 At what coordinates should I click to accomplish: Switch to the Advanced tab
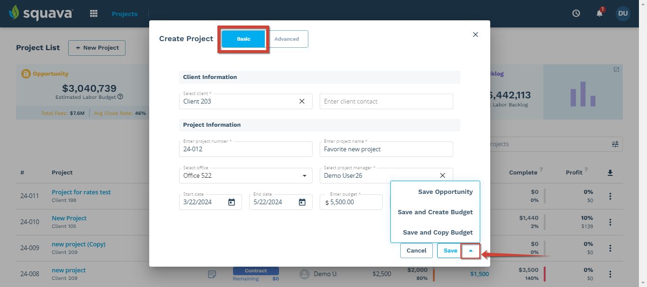[287, 39]
